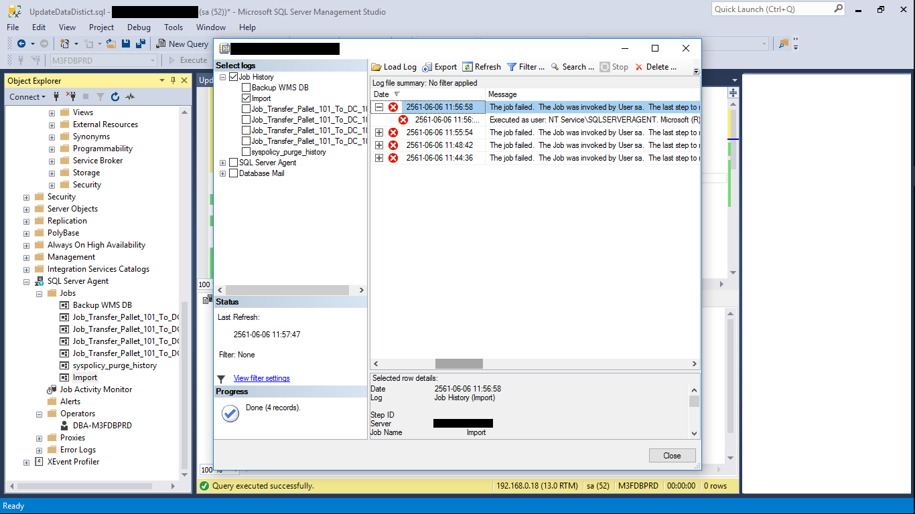This screenshot has height=514, width=915.
Task: Click the Job Activity Monitor icon
Action: (x=52, y=390)
